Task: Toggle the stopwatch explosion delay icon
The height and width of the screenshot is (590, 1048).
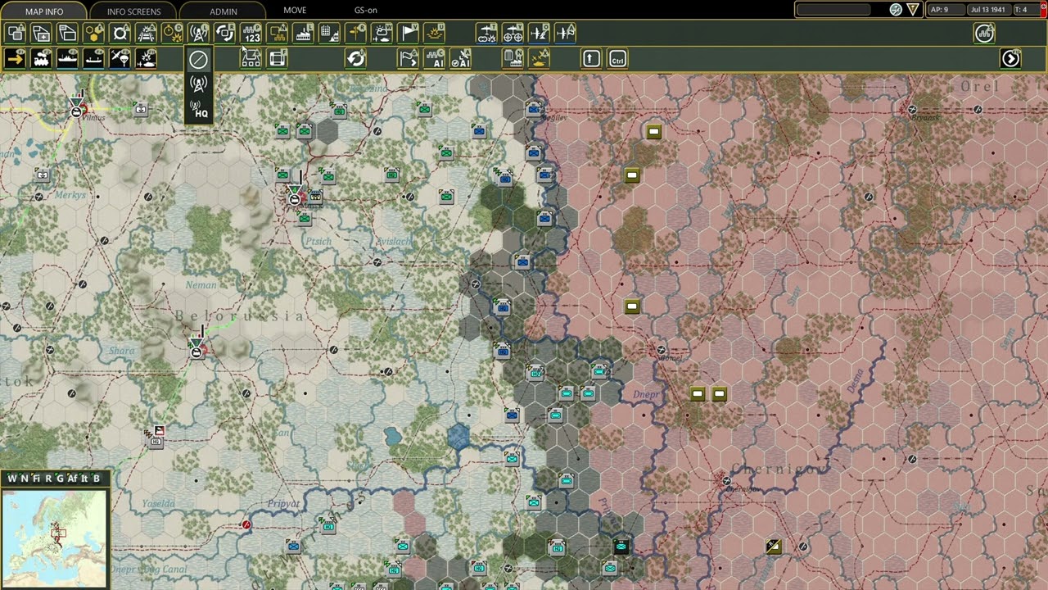Action: 173,33
